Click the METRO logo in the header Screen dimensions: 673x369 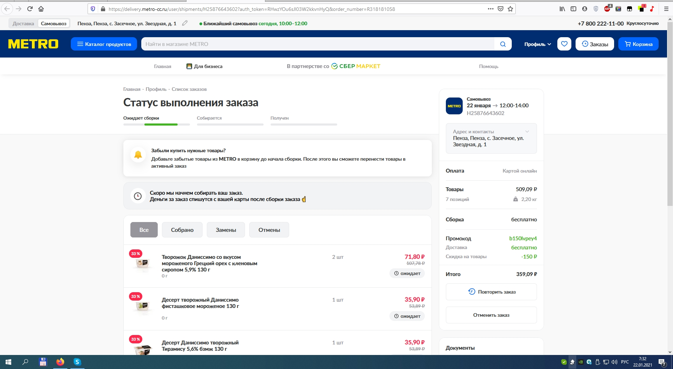point(33,44)
